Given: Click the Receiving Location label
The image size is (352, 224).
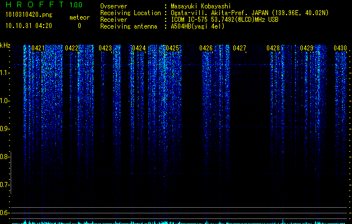Looking at the screenshot, I should point(130,13).
